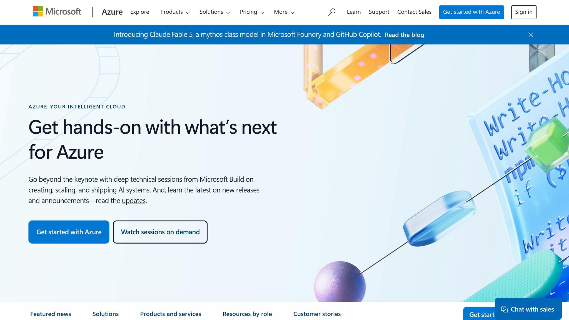Click the Claude Fable 5 announcement text

pyautogui.click(x=247, y=34)
